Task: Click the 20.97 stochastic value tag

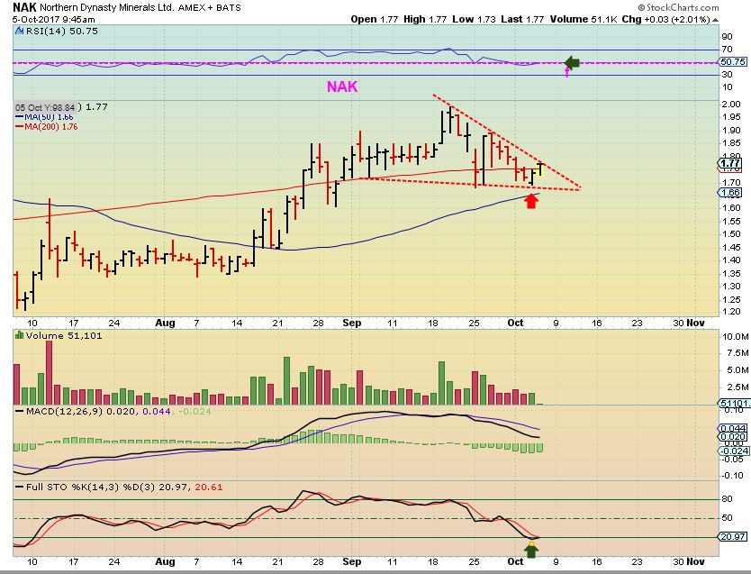Action: (x=733, y=537)
